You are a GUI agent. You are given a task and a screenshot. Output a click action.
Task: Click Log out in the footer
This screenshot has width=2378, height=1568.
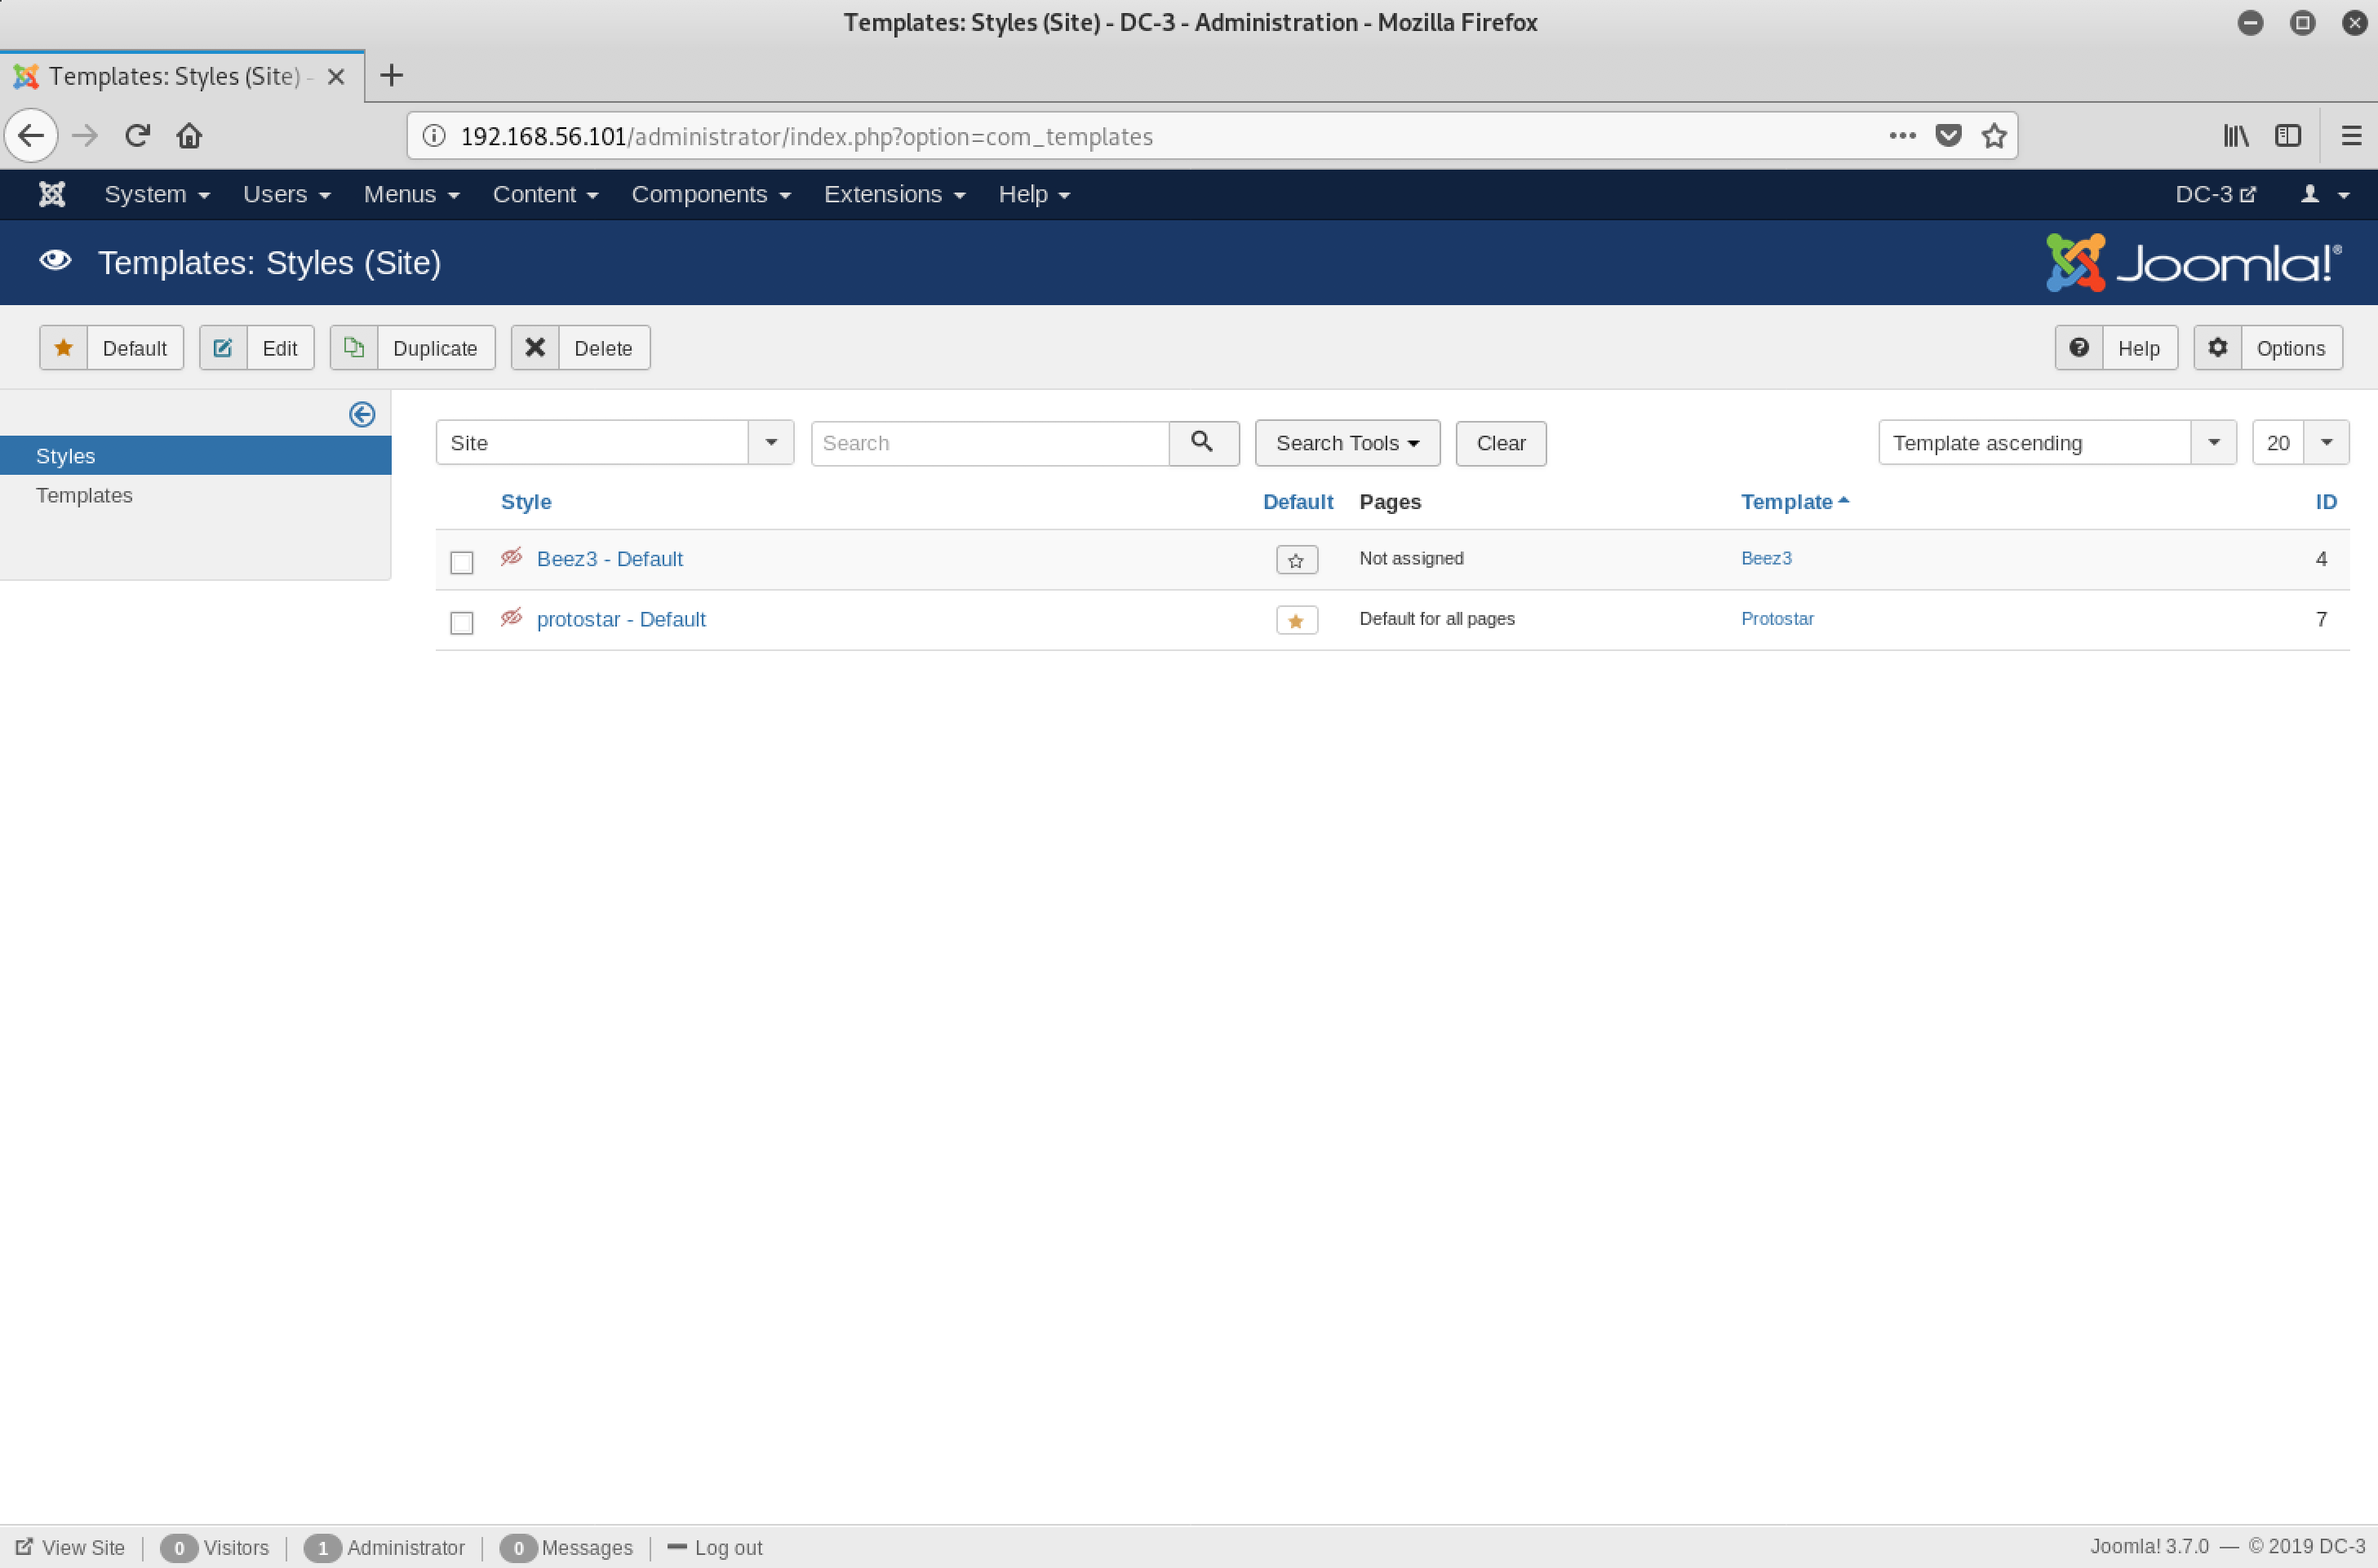coord(715,1547)
